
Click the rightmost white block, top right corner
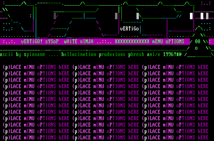[x=207, y=16]
